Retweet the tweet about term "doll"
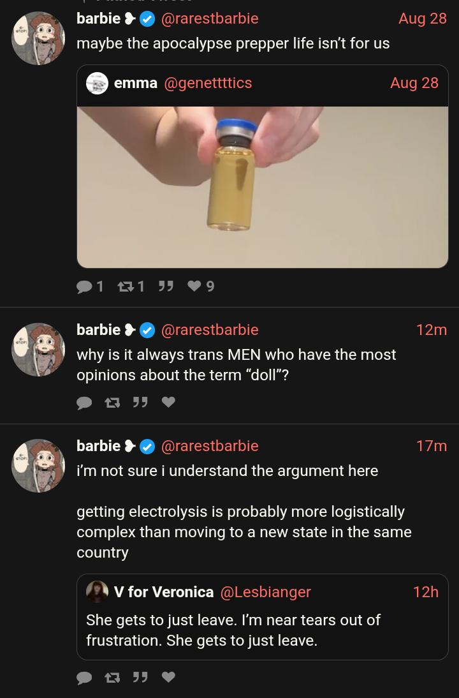Image resolution: width=459 pixels, height=698 pixels. 112,403
